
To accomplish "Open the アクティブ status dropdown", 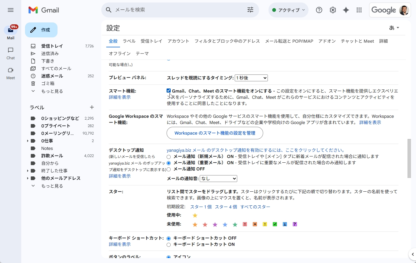I will tap(288, 10).
